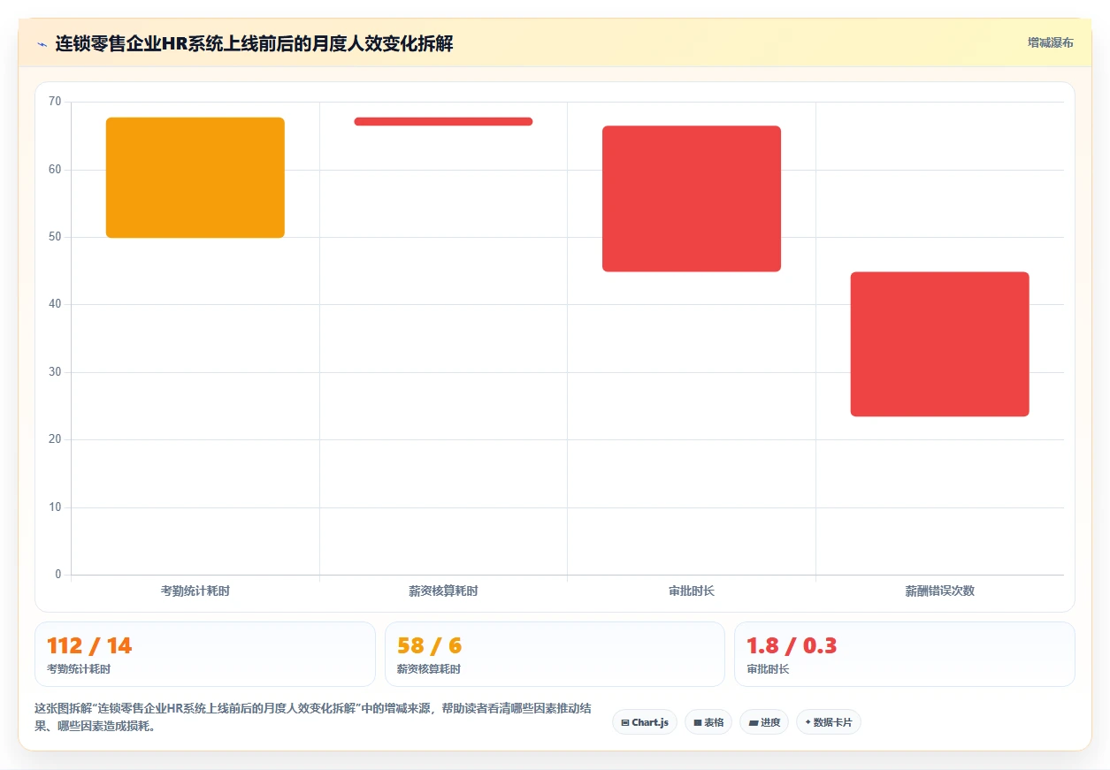Click the y-axis value 10

click(x=55, y=507)
